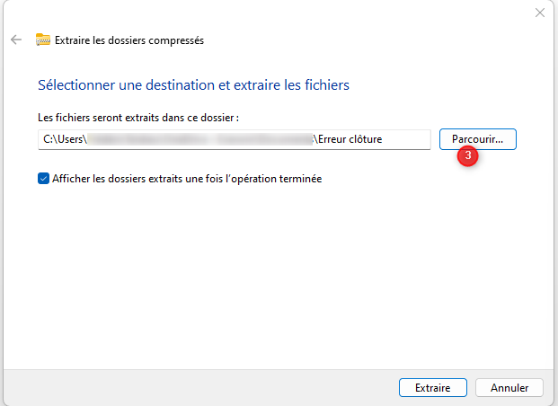Click the 'C:\Users\' start of the path
Screen dimensions: 558x406
(x=64, y=139)
